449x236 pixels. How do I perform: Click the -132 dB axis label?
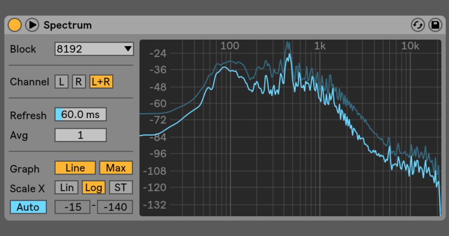point(155,205)
